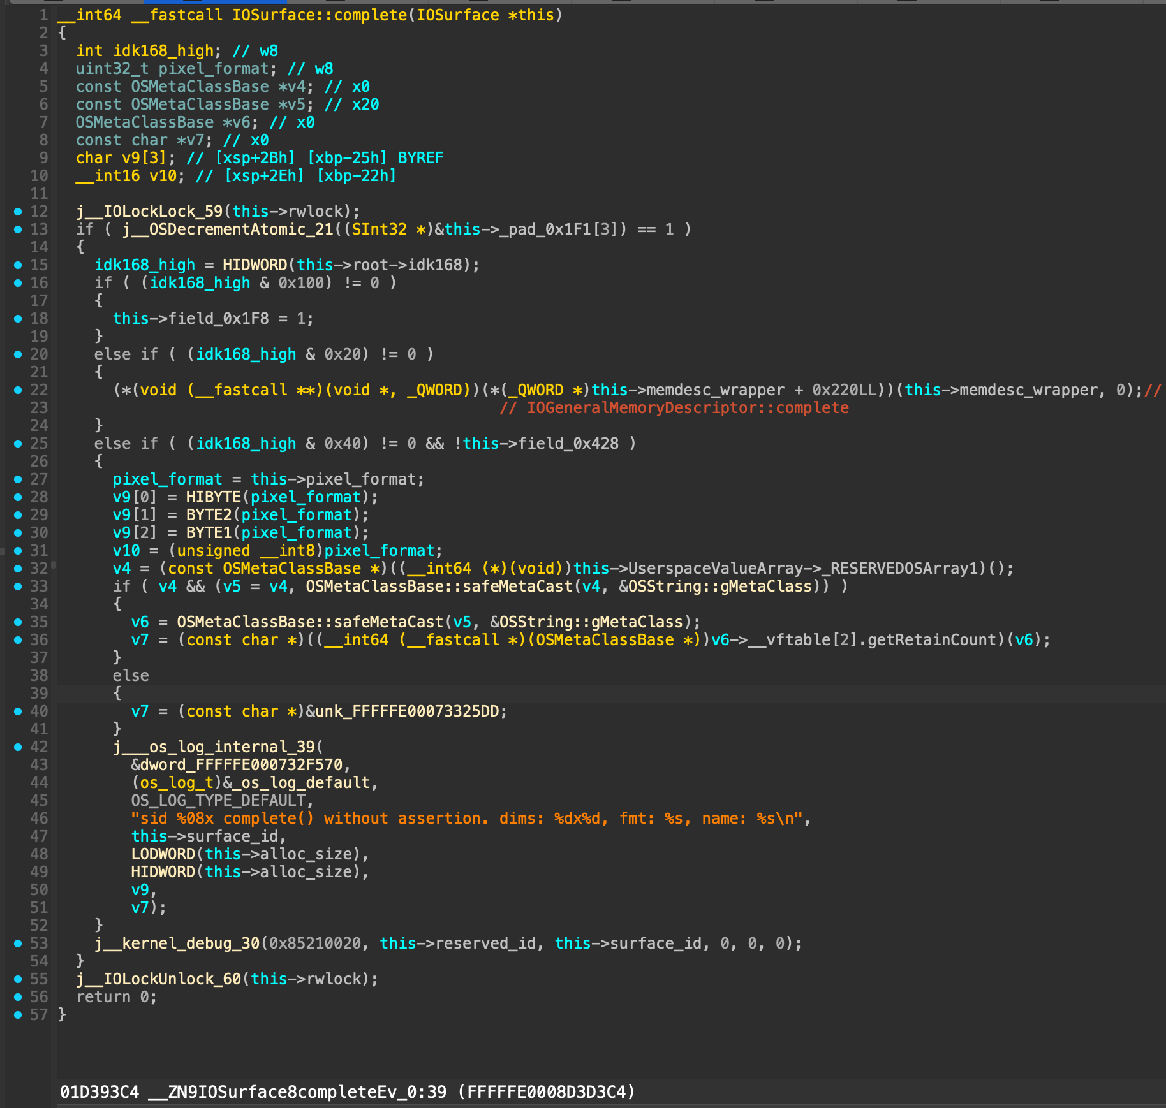Click the "return 0;" statement
This screenshot has height=1108, width=1166.
[x=117, y=997]
